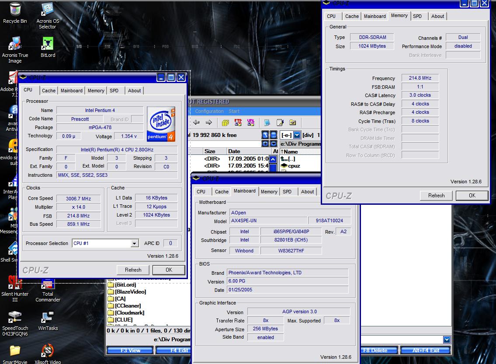496x364 pixels.
Task: Open the SPD tab in CPU window
Action: pos(114,91)
